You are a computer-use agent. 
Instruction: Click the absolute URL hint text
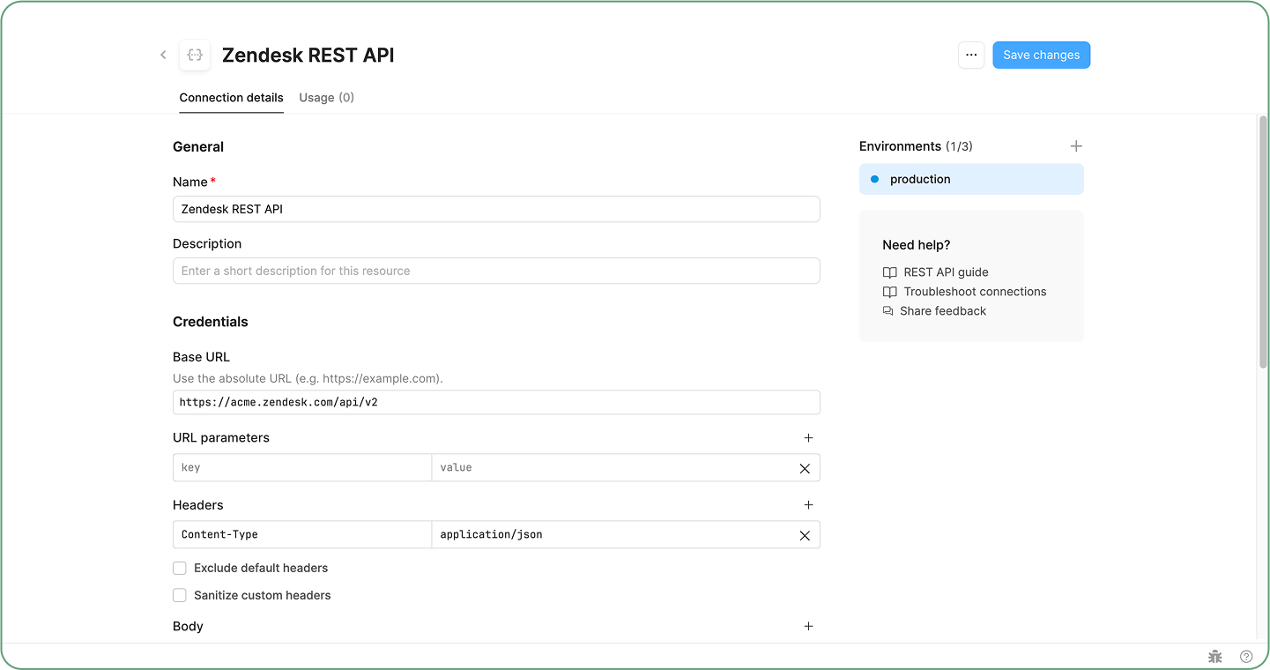[x=308, y=379]
